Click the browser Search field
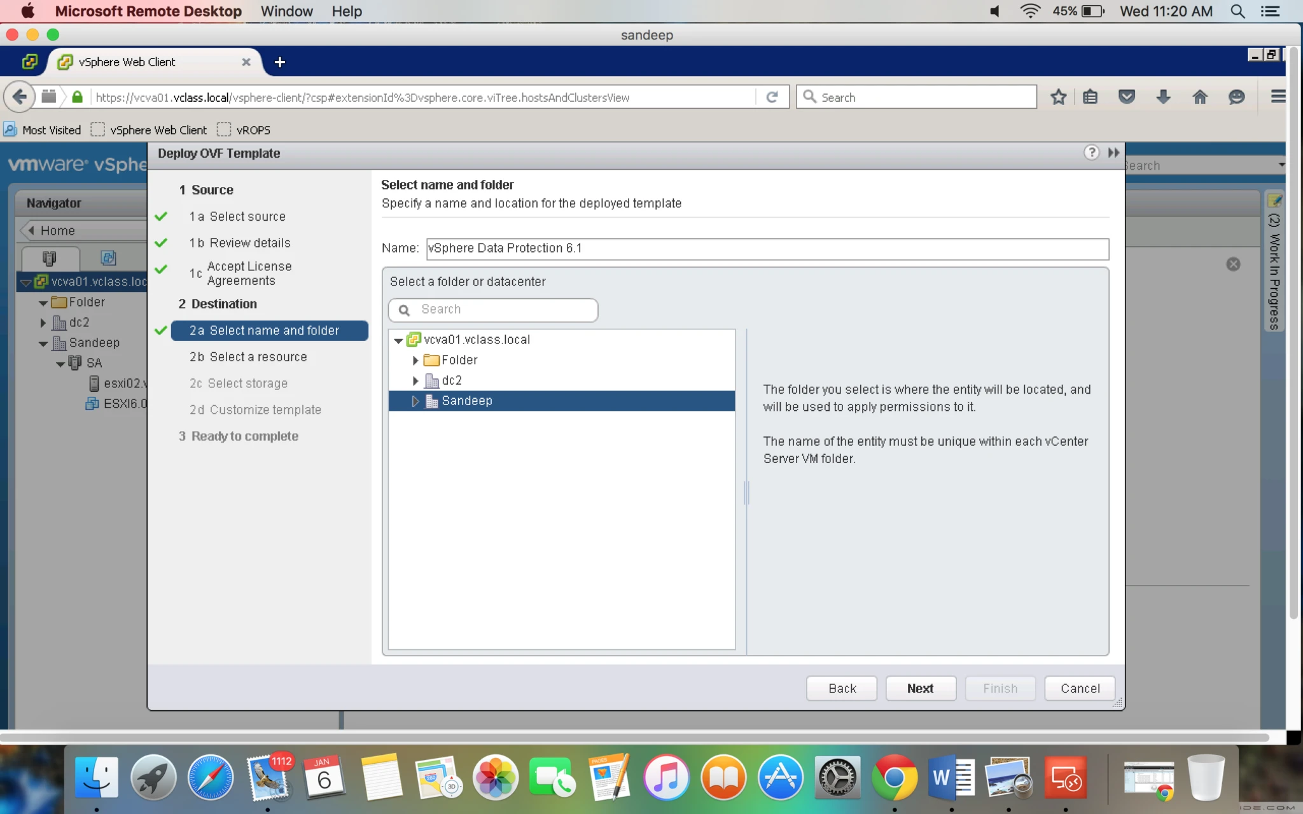This screenshot has height=814, width=1303. pos(916,97)
